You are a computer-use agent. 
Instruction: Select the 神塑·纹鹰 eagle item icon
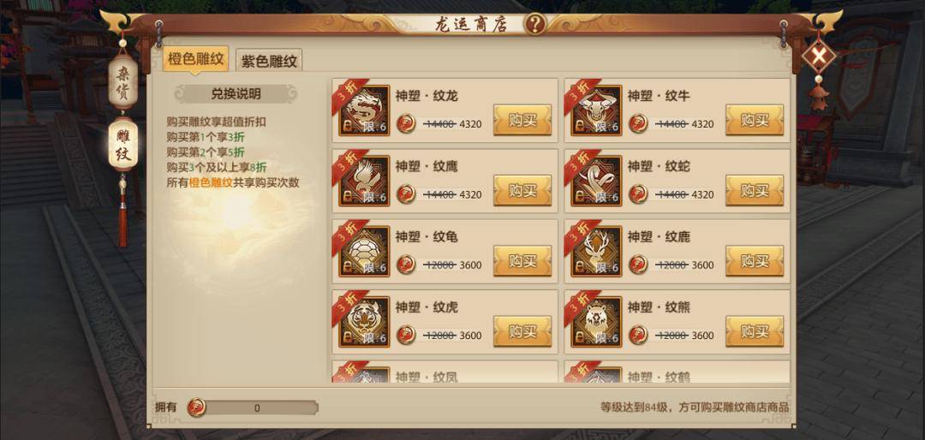click(x=364, y=181)
